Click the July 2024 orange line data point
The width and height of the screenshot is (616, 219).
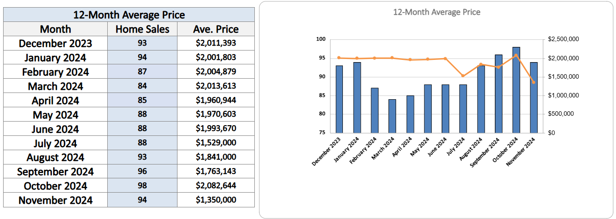(x=463, y=76)
